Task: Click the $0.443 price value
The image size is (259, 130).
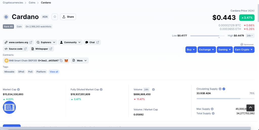Action: tap(224, 17)
